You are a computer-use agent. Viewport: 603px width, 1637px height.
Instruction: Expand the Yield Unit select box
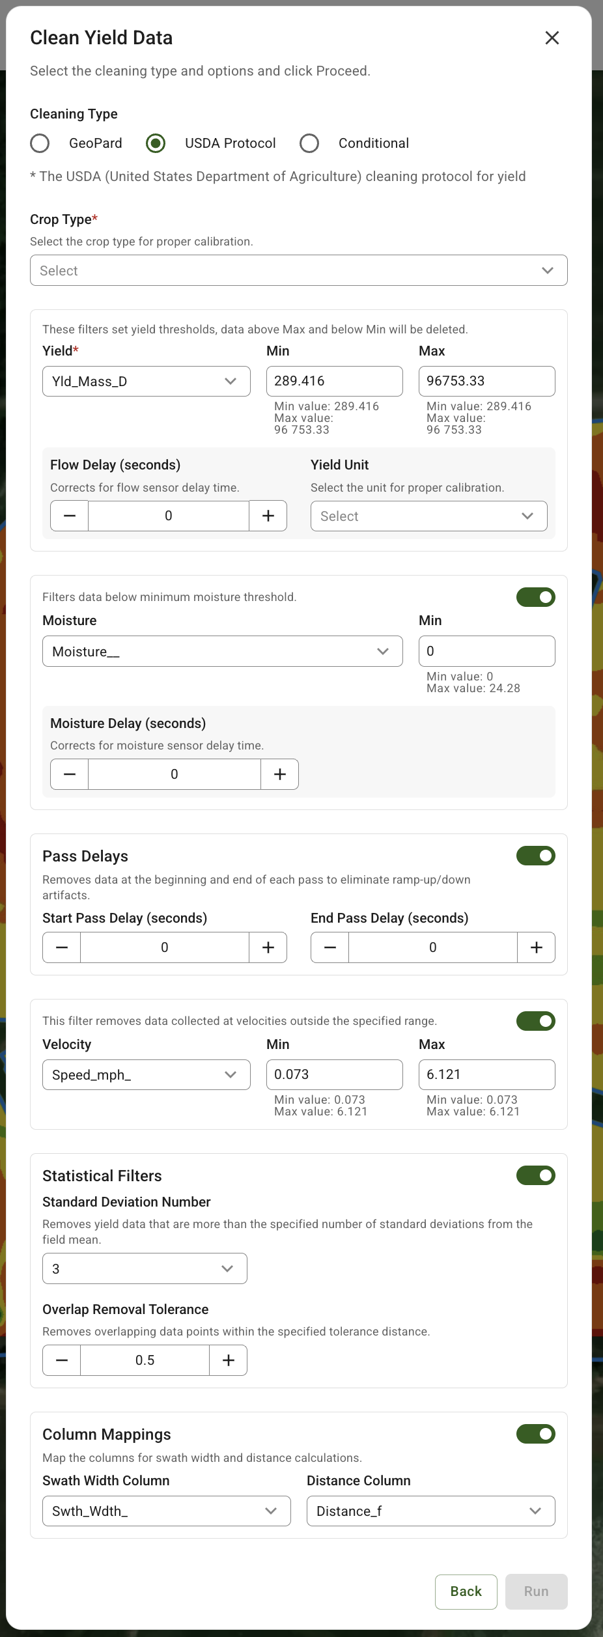428,516
